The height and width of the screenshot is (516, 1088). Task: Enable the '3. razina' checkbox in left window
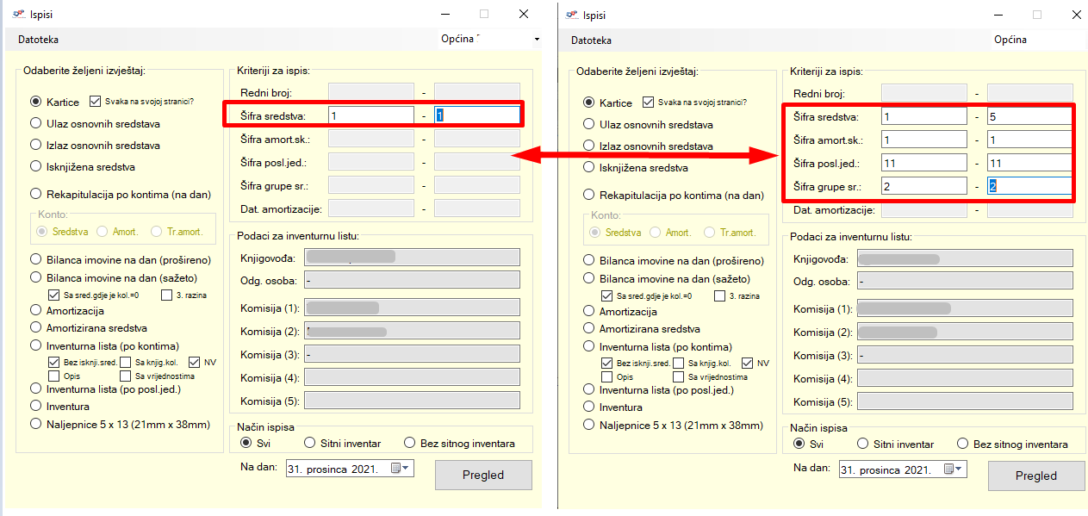tap(166, 295)
